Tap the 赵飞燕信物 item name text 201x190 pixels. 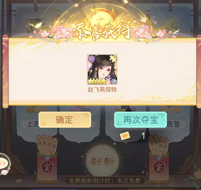tap(102, 89)
